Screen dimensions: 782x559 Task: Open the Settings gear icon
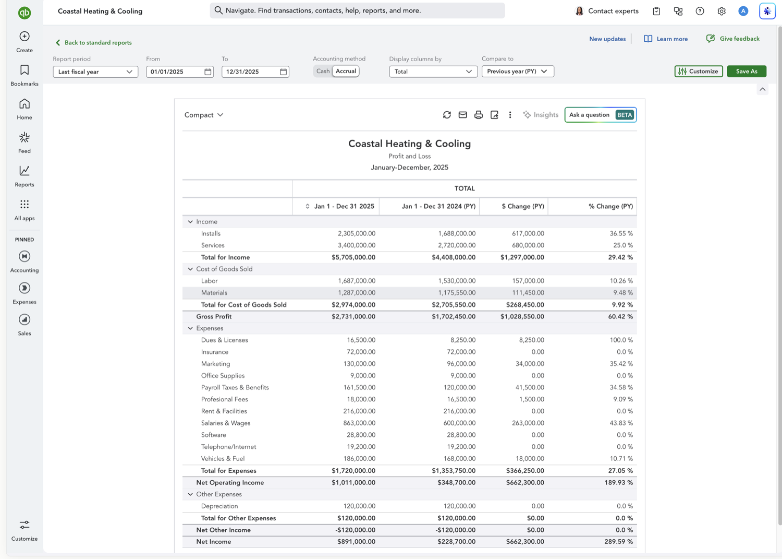[x=722, y=11]
